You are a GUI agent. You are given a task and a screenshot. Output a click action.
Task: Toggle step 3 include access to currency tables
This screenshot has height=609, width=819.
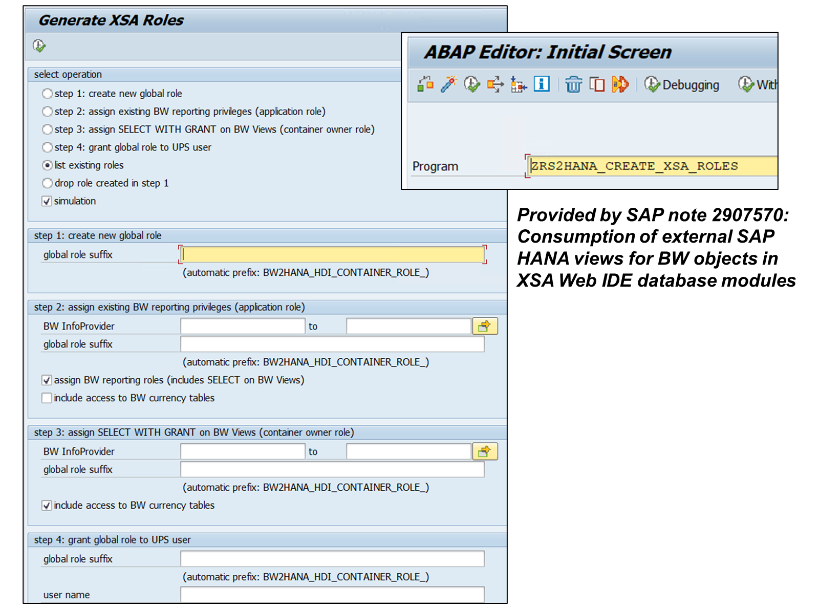coord(47,506)
